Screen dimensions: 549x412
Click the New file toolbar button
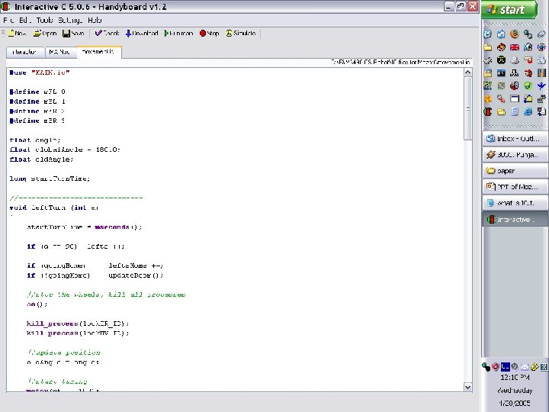[17, 34]
